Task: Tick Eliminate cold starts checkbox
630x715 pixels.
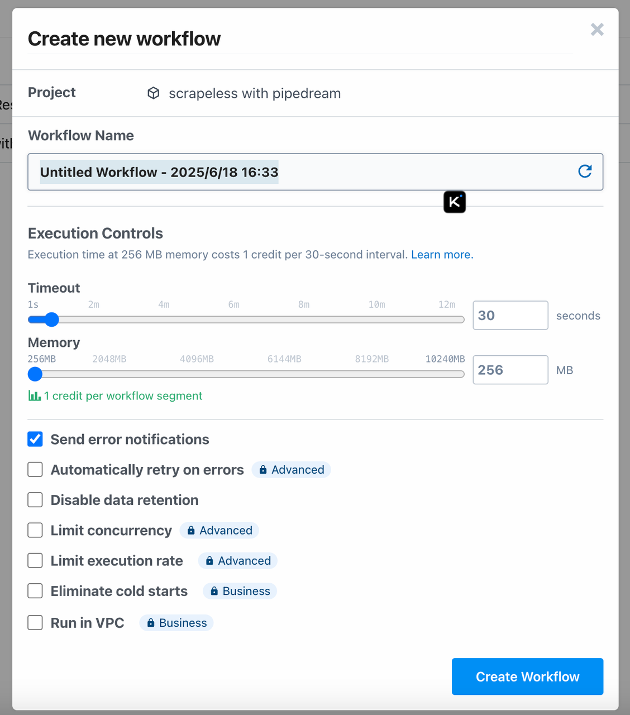Action: pyautogui.click(x=35, y=591)
